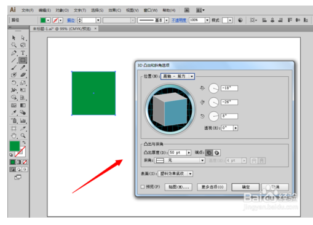313x225 pixels.
Task: Select the Warp tool
Action: [x=14, y=90]
